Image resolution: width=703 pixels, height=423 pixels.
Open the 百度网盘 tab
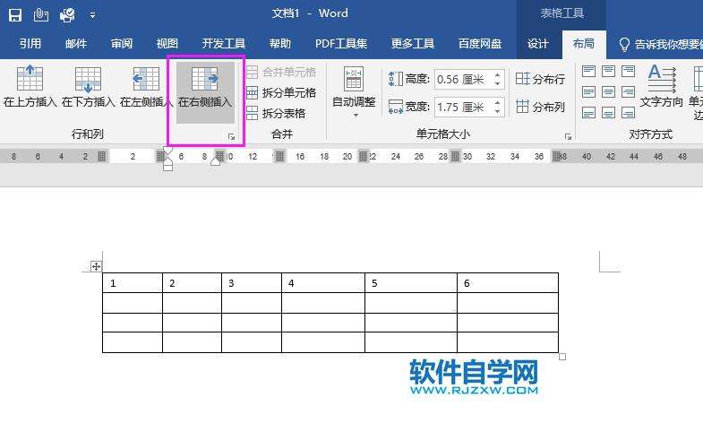click(x=480, y=44)
